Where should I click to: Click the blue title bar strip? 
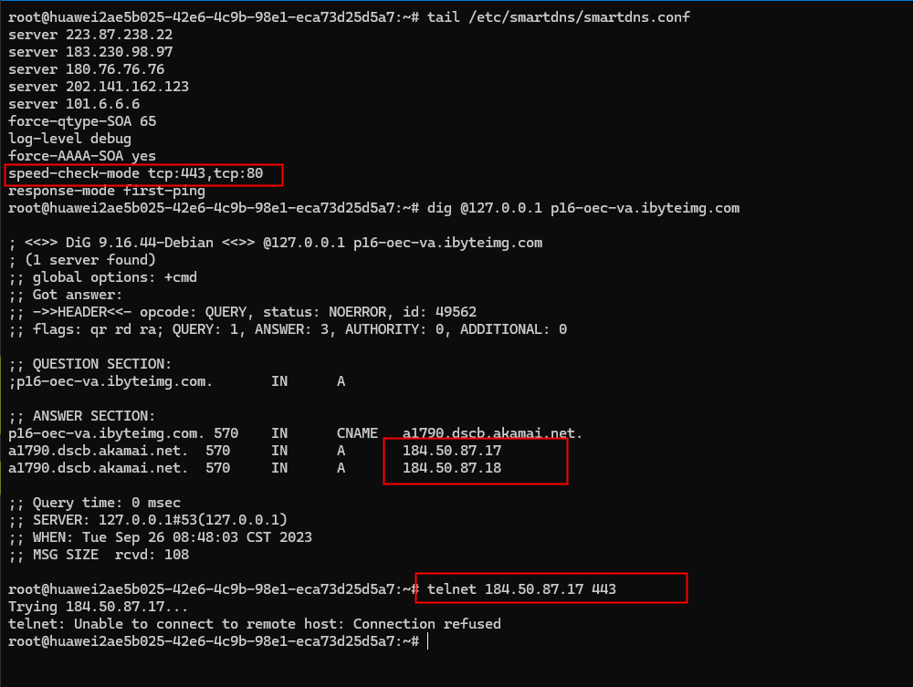coord(456,3)
